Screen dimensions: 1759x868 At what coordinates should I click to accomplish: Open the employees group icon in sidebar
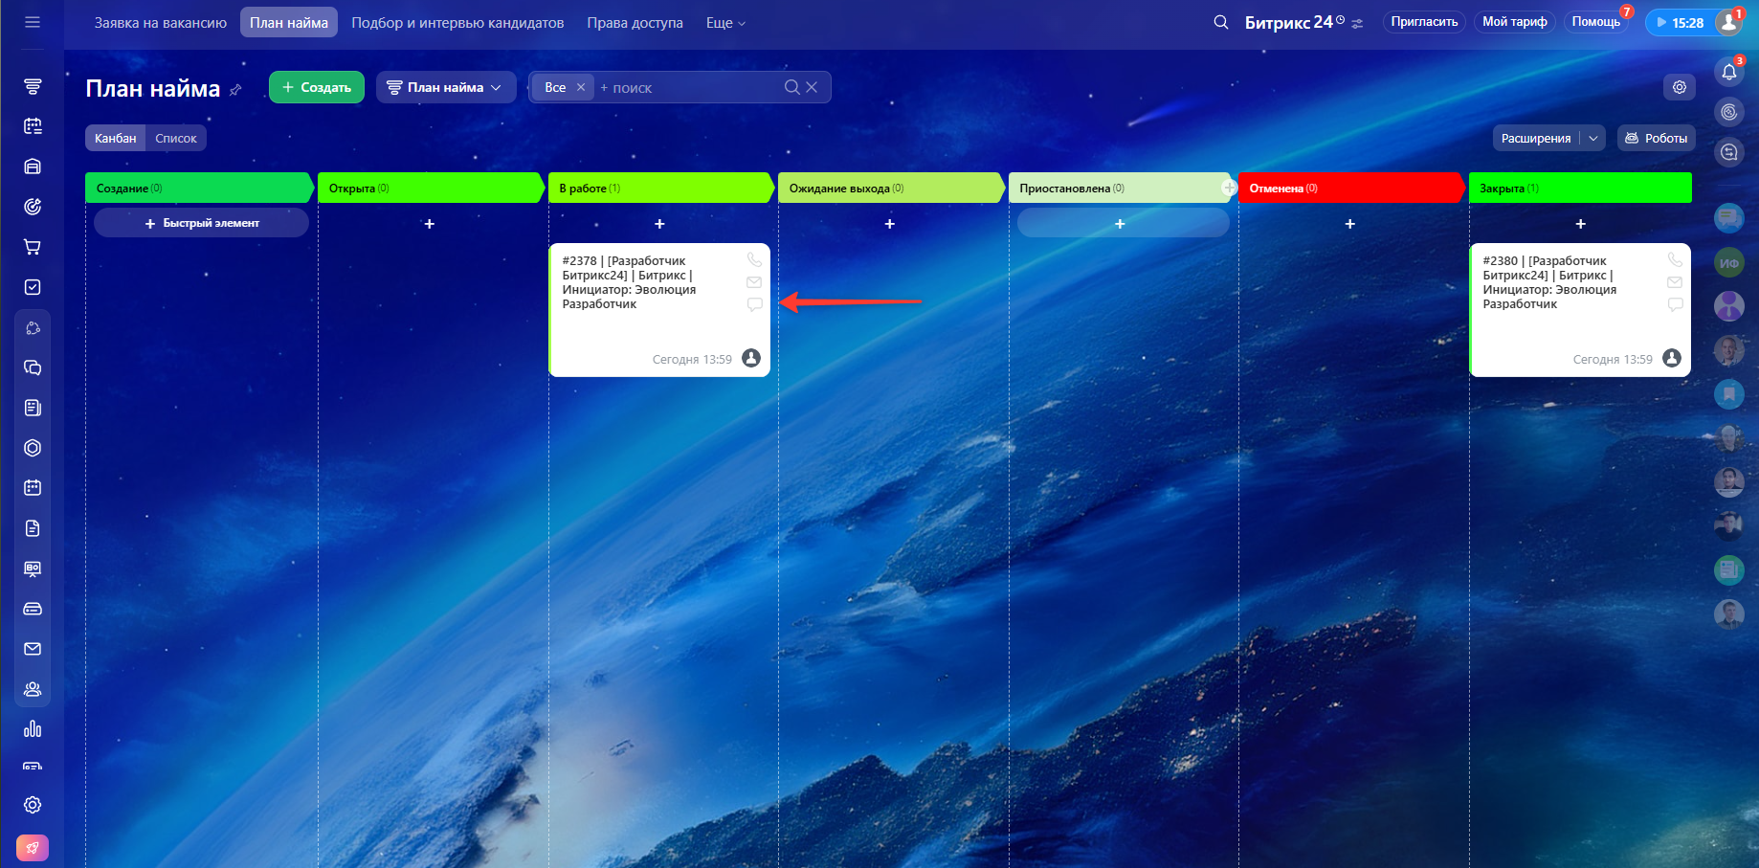tap(33, 689)
